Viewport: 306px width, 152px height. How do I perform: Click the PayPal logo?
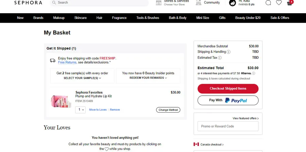236,100
